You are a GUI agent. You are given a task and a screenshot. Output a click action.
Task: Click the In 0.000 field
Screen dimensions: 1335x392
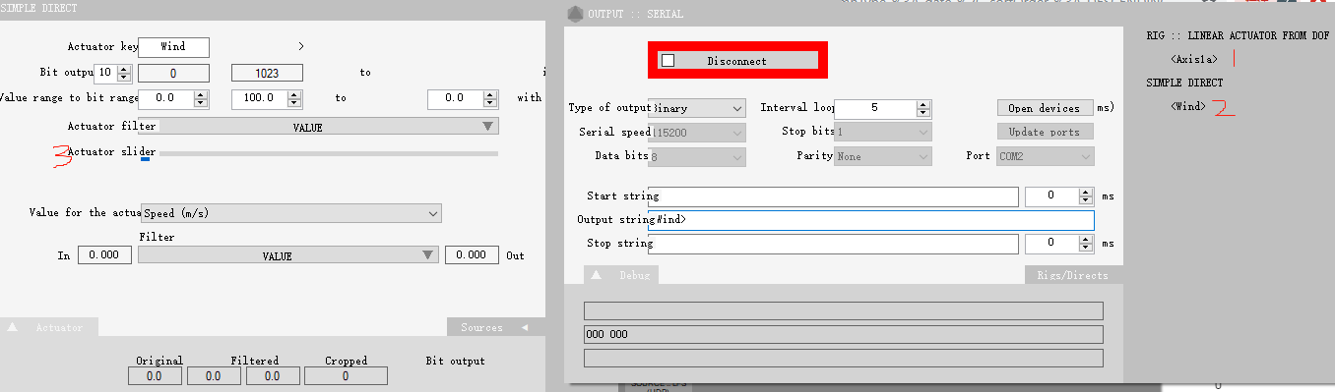coord(104,255)
